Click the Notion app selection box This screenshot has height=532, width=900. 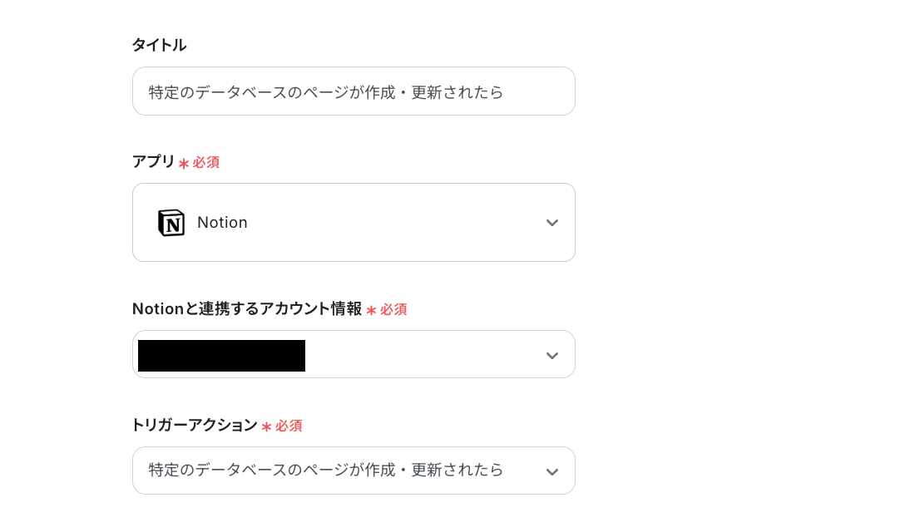coord(354,222)
